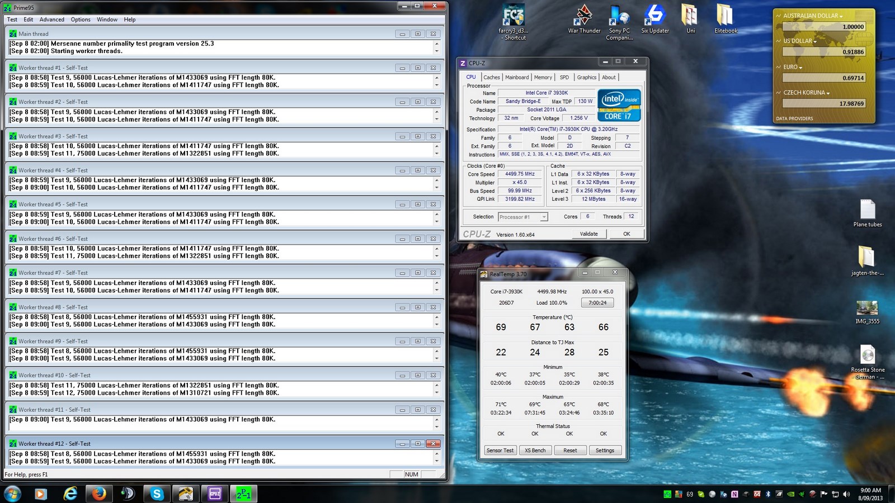Click the Intel Core i7 logo in CPU-Z
This screenshot has width=895, height=503.
click(619, 105)
